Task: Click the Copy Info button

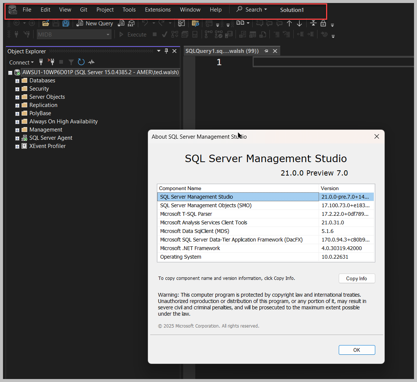Action: [357, 278]
